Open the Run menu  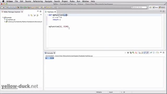[x=78, y=1]
